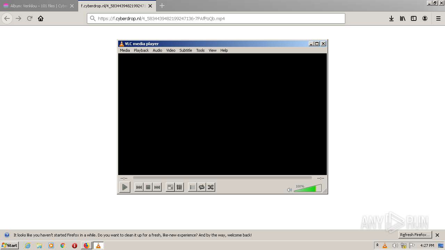
Task: Click the VLC elapsed time label
Action: (124, 178)
